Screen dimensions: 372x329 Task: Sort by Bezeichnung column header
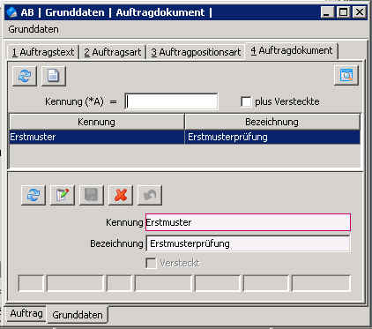[272, 122]
